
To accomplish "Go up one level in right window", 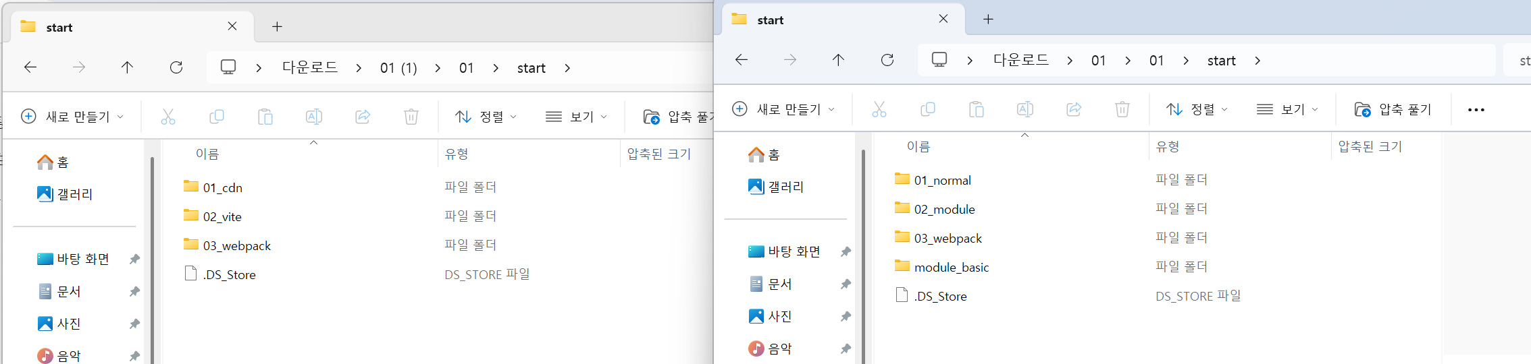I will (838, 60).
